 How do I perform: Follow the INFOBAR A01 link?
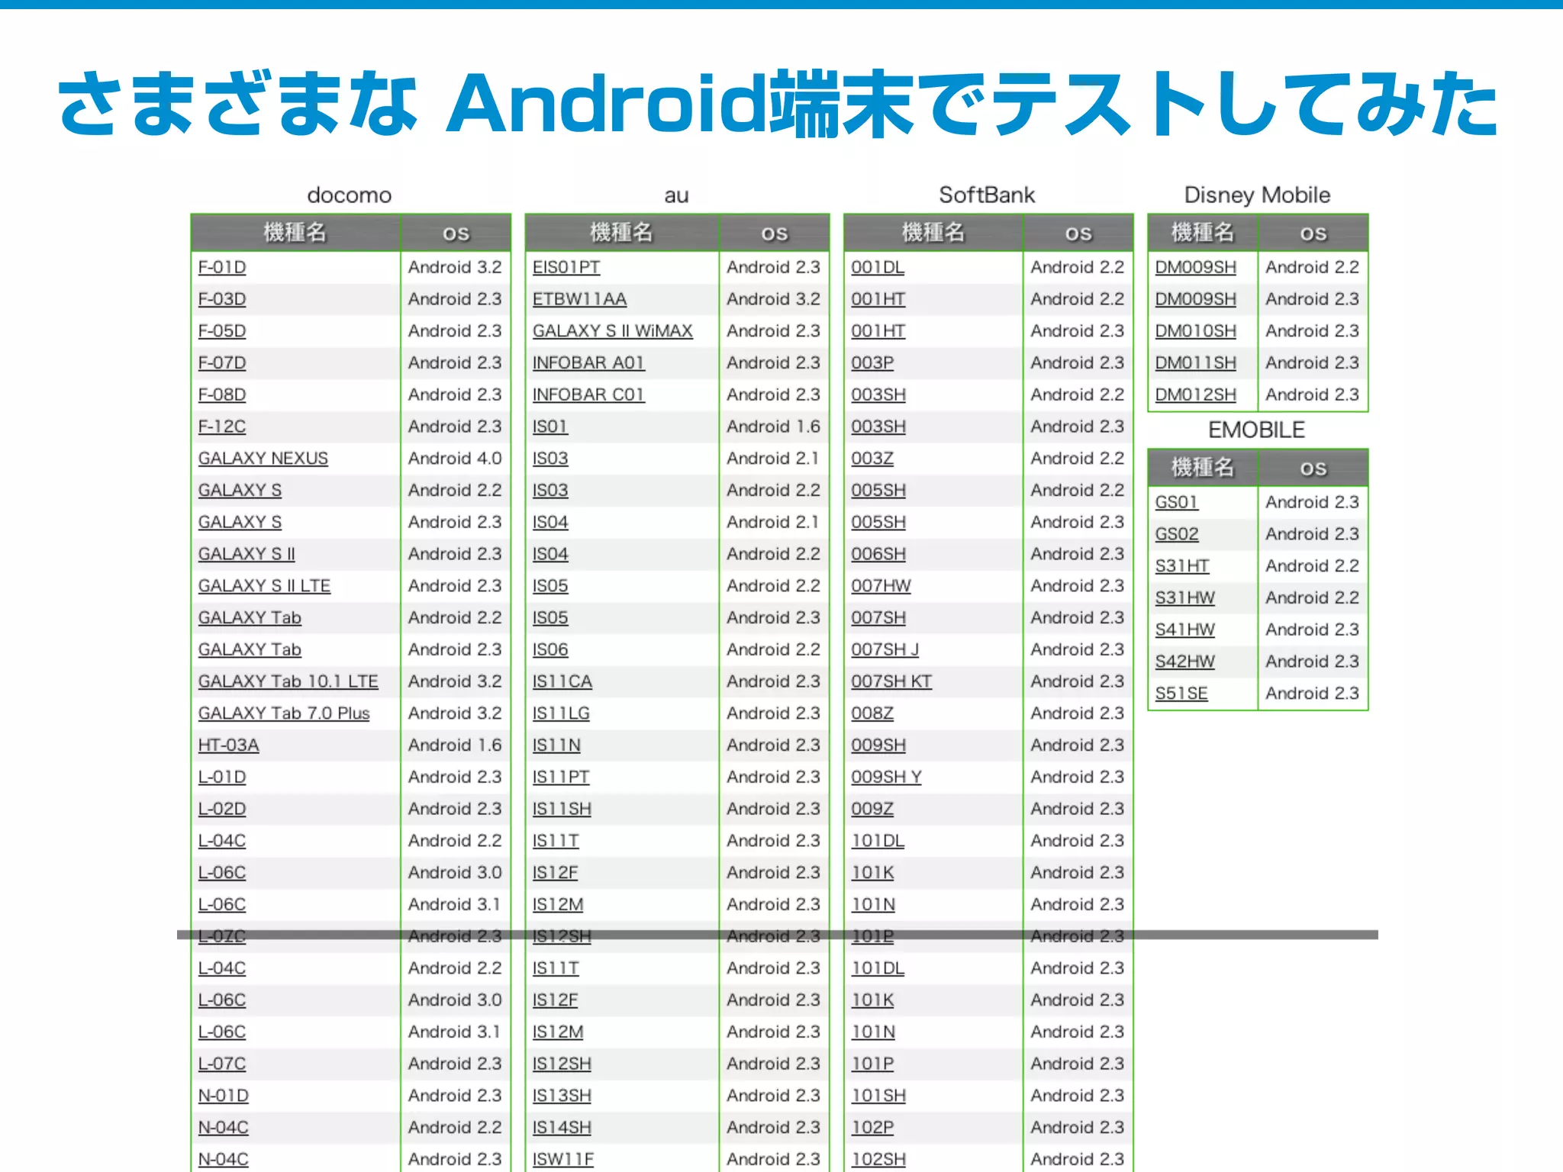coord(588,363)
